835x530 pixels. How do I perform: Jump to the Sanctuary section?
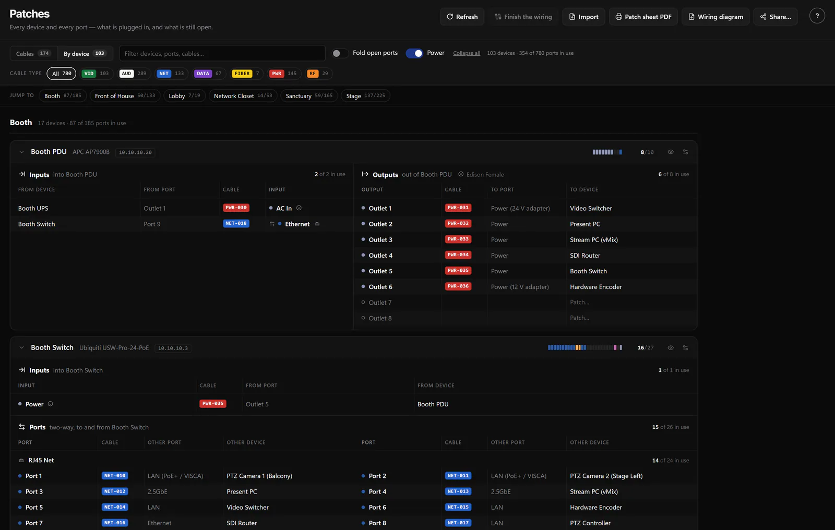(x=309, y=96)
